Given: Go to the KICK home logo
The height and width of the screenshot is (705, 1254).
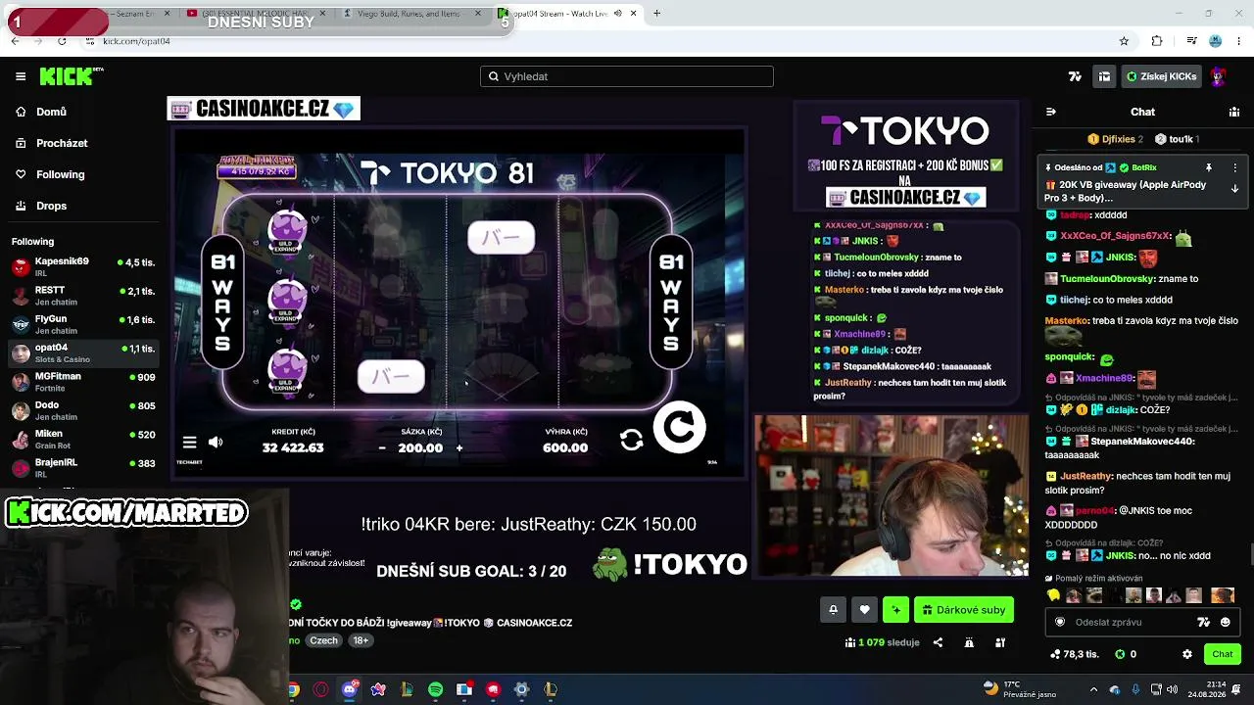Looking at the screenshot, I should click(72, 76).
